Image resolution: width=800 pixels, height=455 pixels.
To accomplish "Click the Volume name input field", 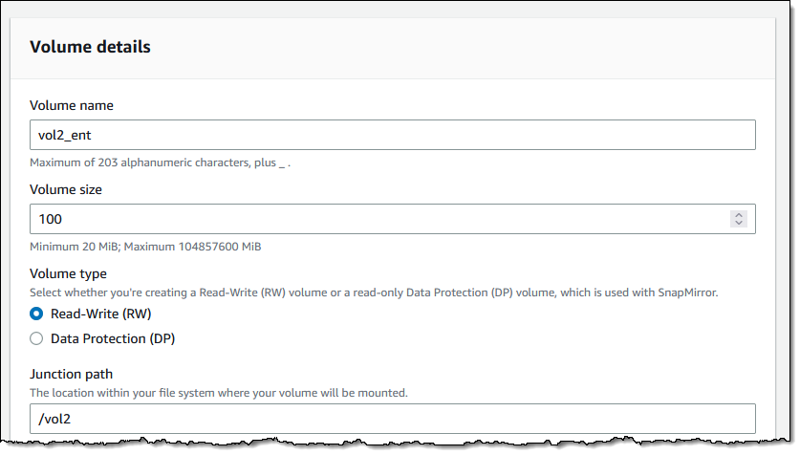I will coord(392,135).
